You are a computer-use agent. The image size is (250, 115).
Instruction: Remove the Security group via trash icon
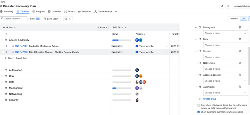[x=240, y=51]
